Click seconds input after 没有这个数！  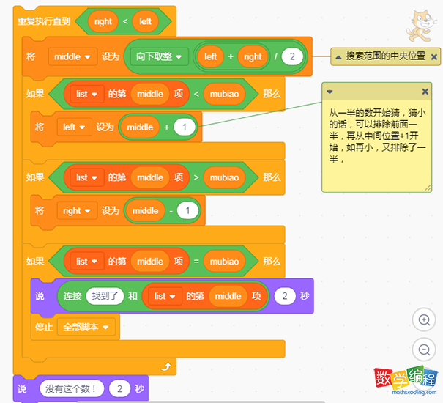[120, 389]
